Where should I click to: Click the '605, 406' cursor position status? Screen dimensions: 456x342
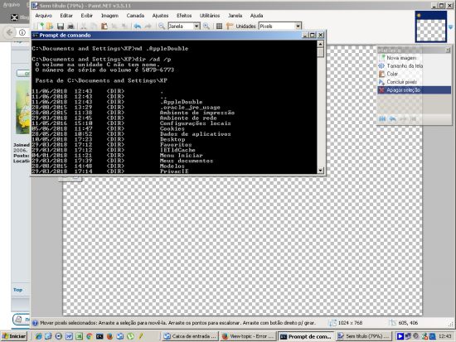[408, 323]
